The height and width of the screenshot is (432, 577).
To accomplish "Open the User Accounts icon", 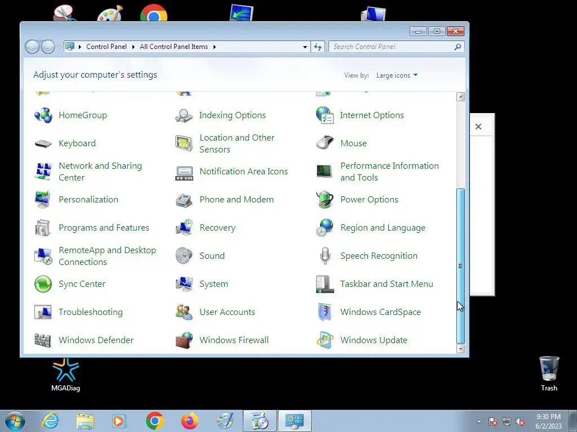I will pos(184,312).
